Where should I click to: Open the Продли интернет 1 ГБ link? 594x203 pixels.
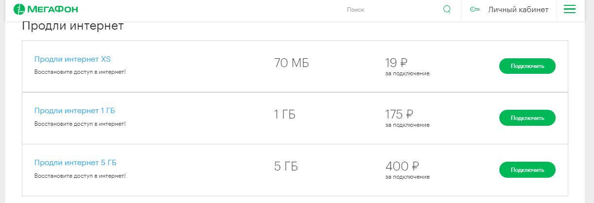75,111
